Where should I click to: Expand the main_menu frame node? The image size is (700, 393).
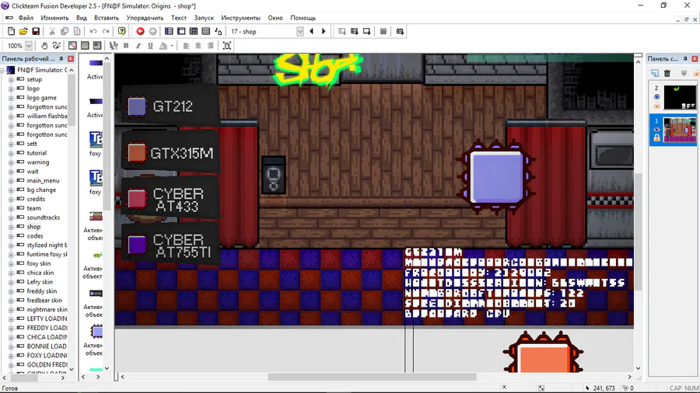(x=11, y=180)
